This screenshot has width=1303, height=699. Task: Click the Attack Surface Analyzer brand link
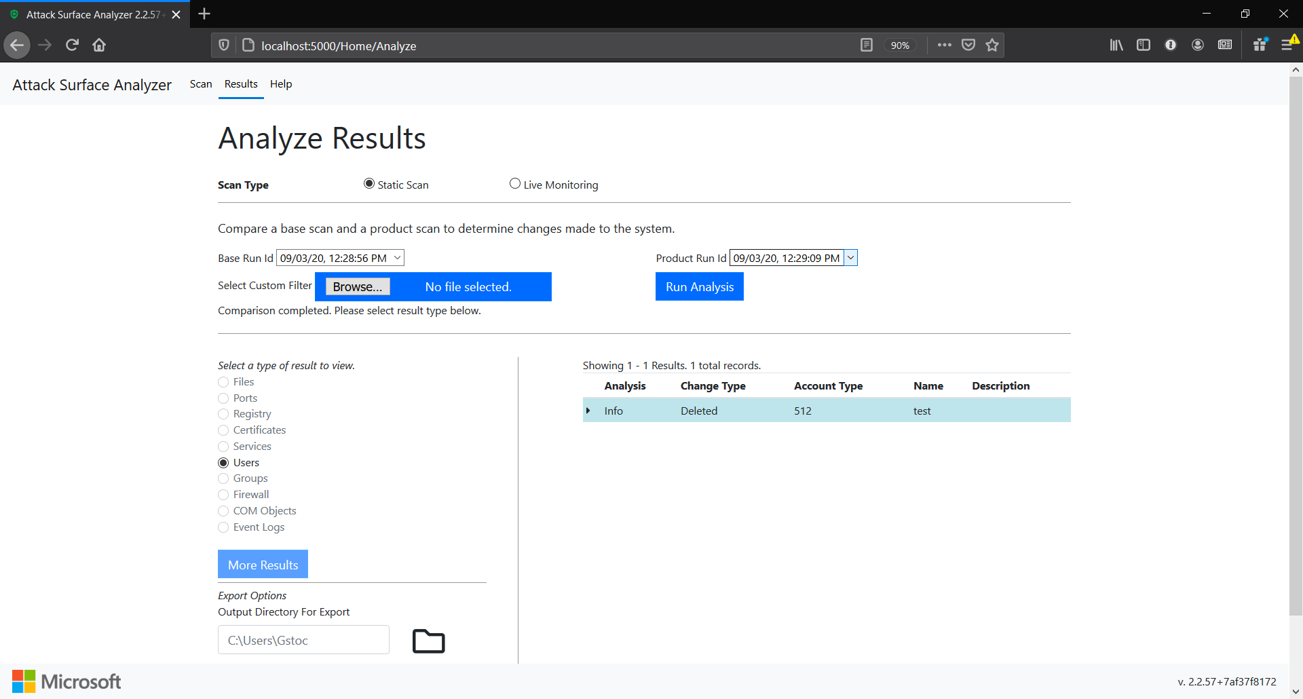(92, 85)
